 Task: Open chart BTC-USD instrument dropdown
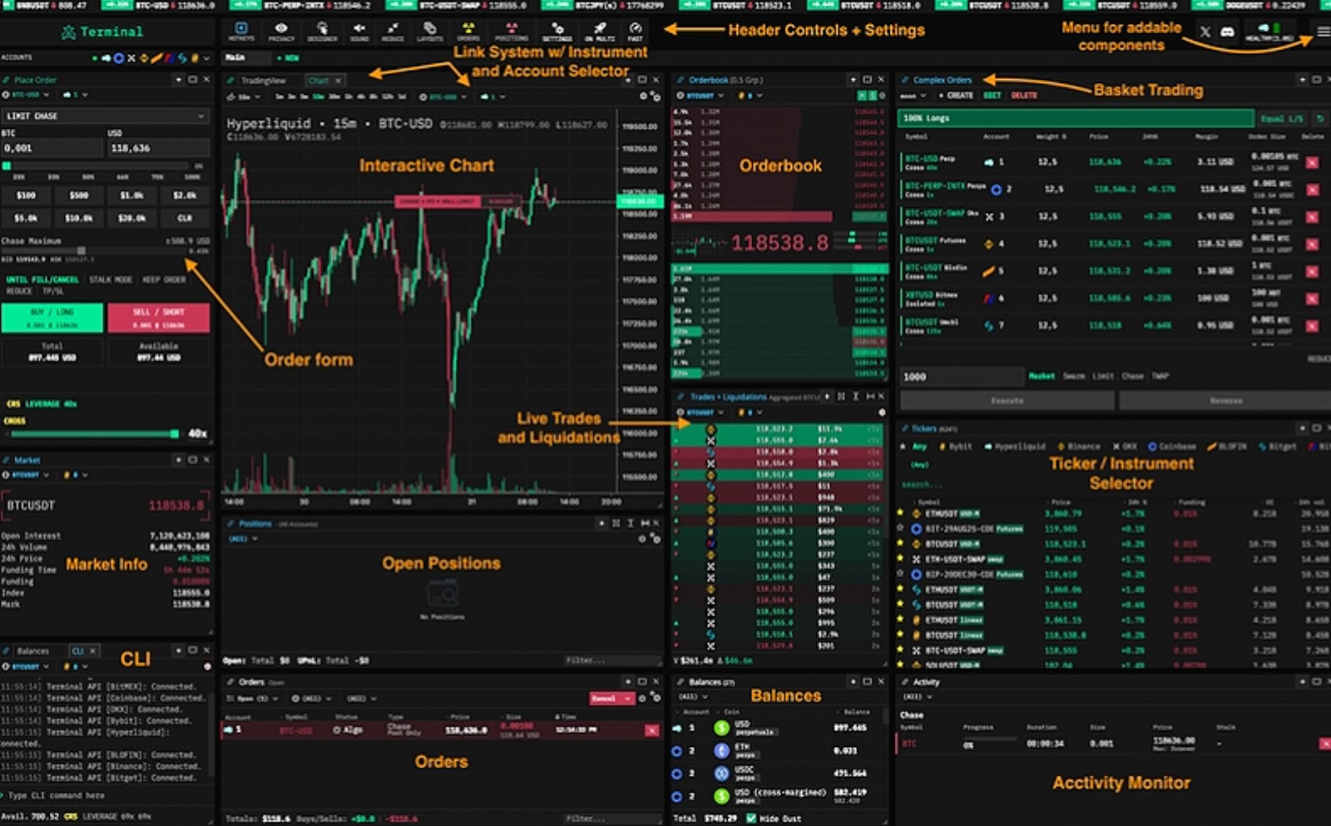click(443, 96)
